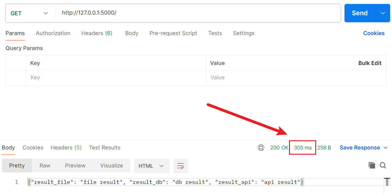The image size is (392, 194).
Task: Open the HTML format dropdown
Action: pyautogui.click(x=152, y=166)
